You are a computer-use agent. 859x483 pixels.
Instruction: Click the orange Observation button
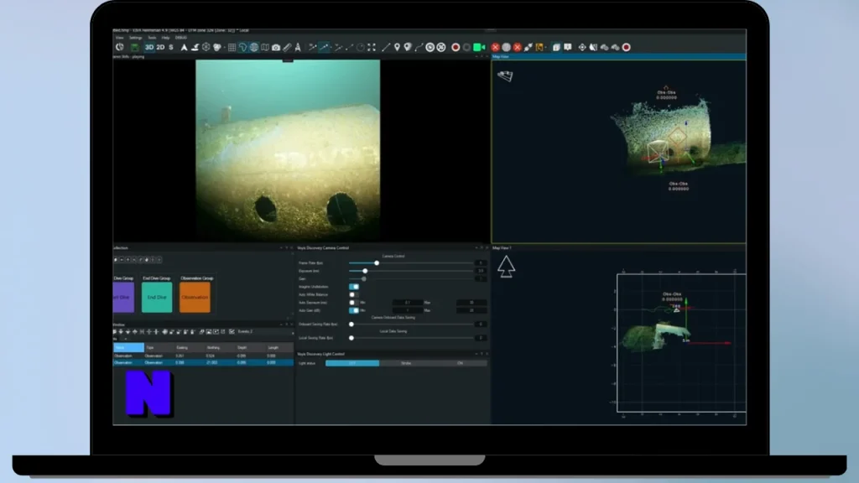pos(195,298)
